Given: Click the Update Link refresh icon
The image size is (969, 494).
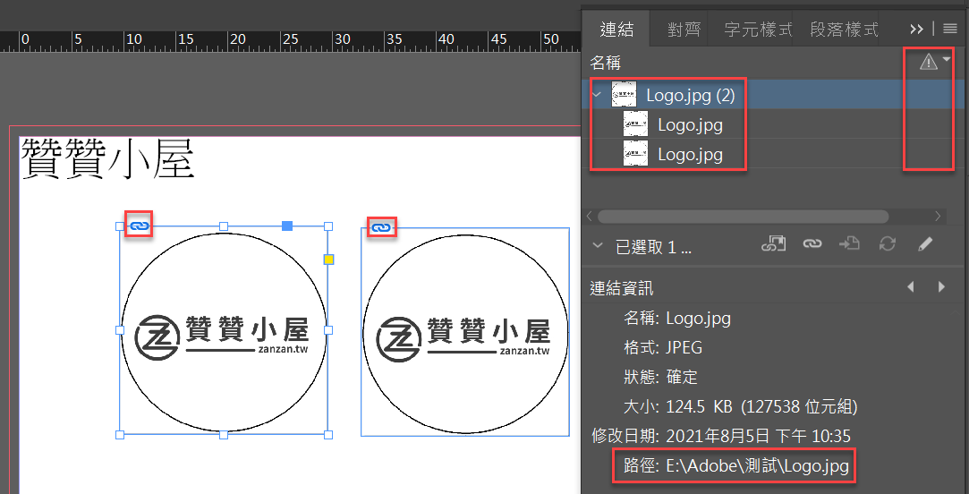Looking at the screenshot, I should pyautogui.click(x=888, y=243).
